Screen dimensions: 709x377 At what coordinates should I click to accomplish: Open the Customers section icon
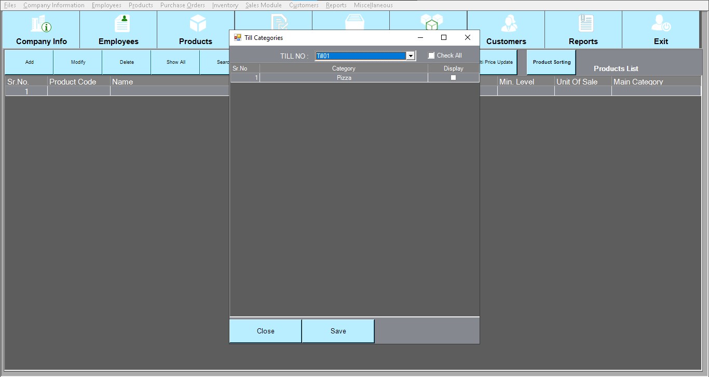coord(508,24)
